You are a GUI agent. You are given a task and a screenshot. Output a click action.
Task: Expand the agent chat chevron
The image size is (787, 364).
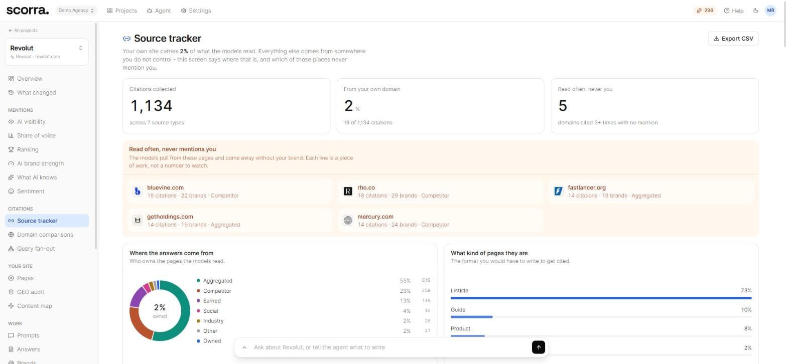(244, 347)
